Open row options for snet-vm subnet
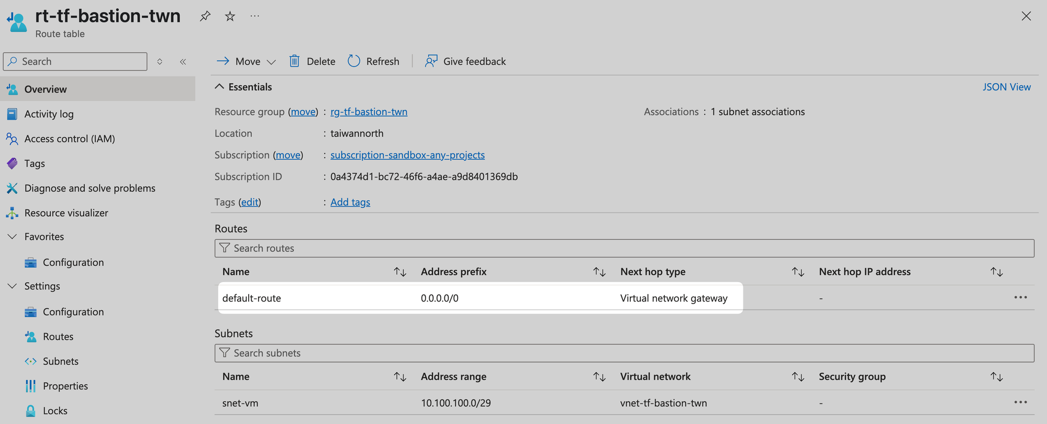This screenshot has width=1047, height=424. tap(1020, 403)
